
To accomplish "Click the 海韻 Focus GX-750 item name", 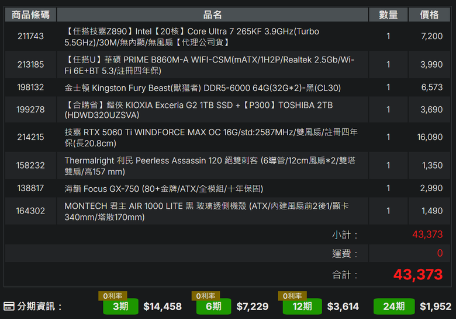I will coord(164,189).
